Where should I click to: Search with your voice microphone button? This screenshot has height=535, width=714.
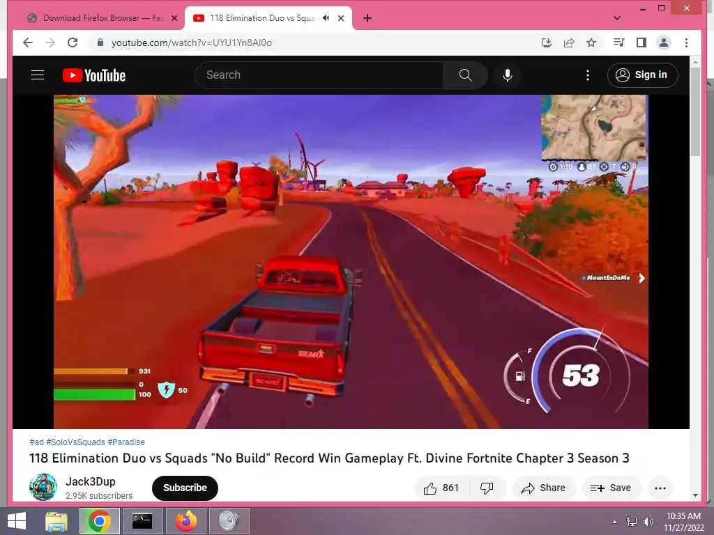click(x=508, y=75)
